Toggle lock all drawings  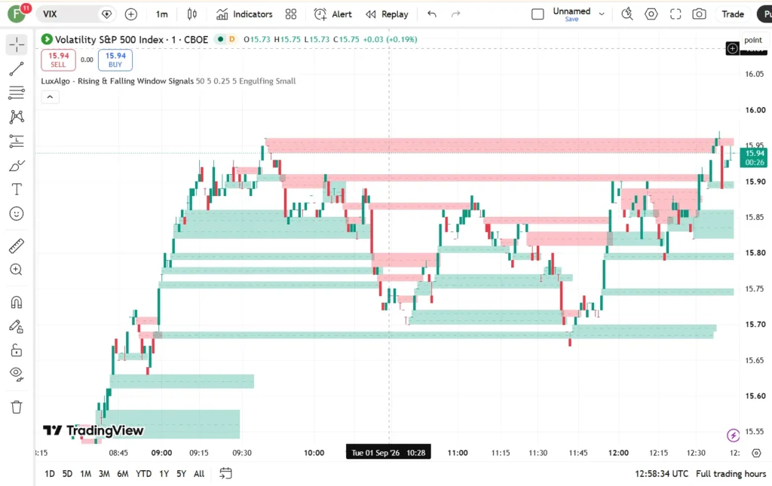tap(17, 350)
